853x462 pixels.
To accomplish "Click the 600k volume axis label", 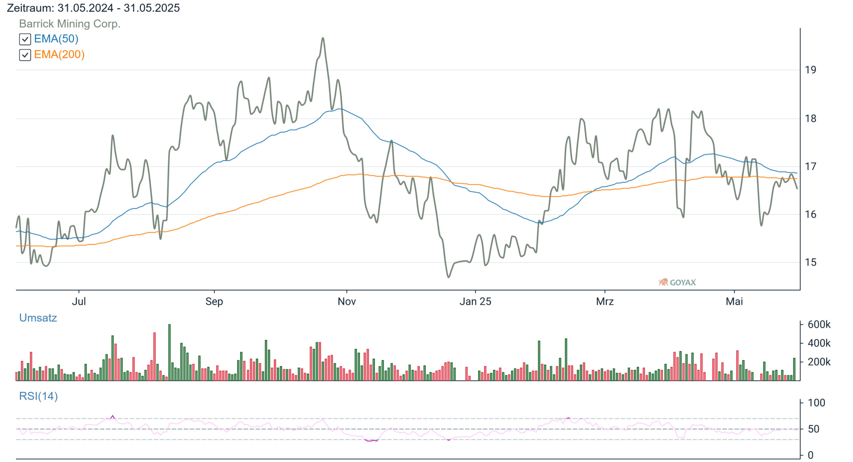I will tap(819, 324).
